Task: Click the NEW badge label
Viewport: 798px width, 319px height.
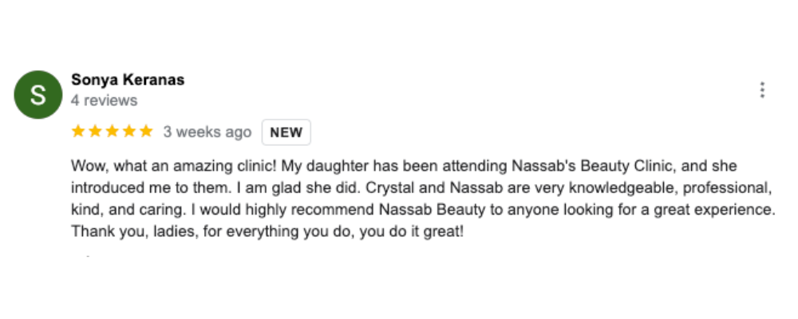Action: (x=286, y=132)
